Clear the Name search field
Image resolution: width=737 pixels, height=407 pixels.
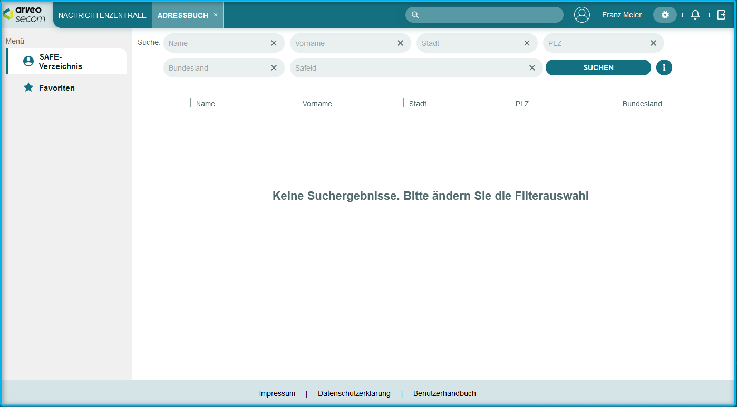point(274,43)
